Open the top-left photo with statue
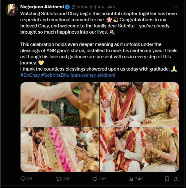Screen dimensions: 186x188 [x=60, y=104]
